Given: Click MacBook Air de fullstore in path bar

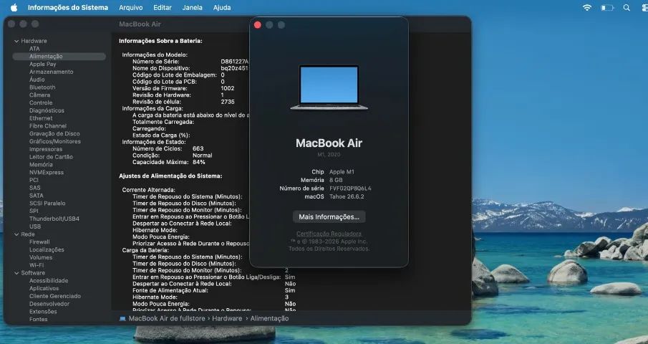Looking at the screenshot, I should pos(167,318).
